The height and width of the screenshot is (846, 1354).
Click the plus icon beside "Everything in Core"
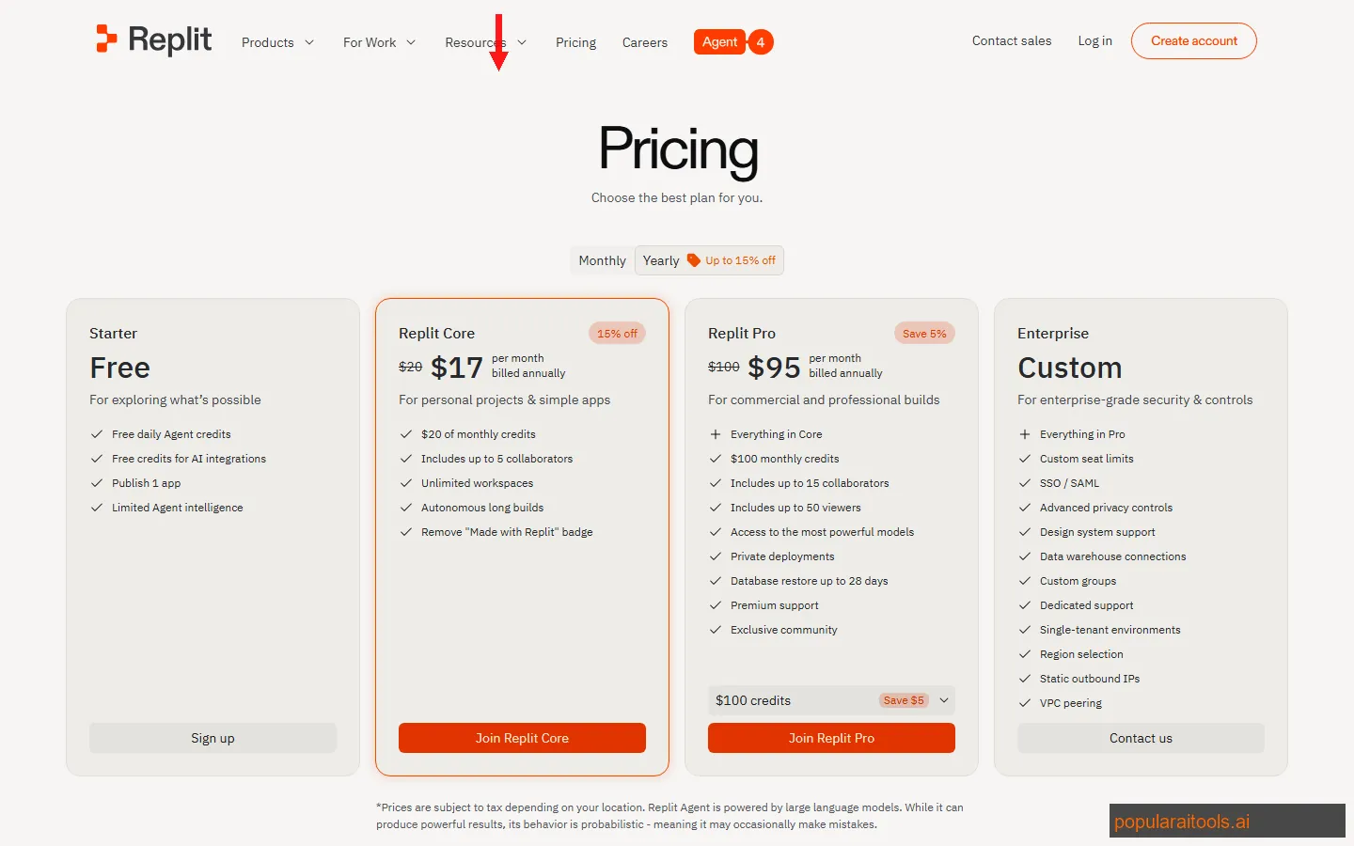[715, 433]
